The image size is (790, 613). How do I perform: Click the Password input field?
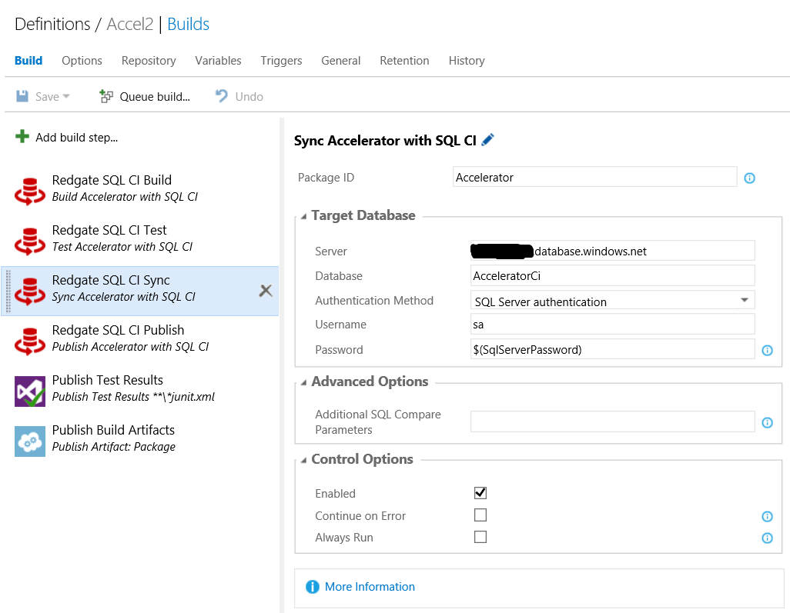(x=612, y=349)
